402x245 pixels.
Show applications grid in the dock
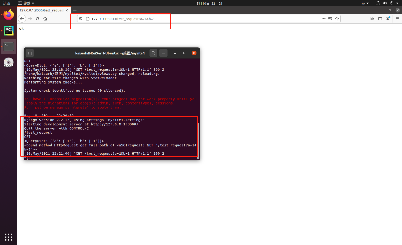coord(8,237)
